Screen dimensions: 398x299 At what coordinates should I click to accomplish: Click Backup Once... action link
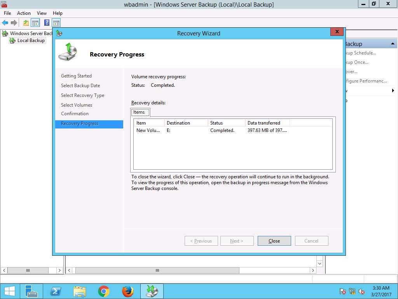[x=357, y=62]
